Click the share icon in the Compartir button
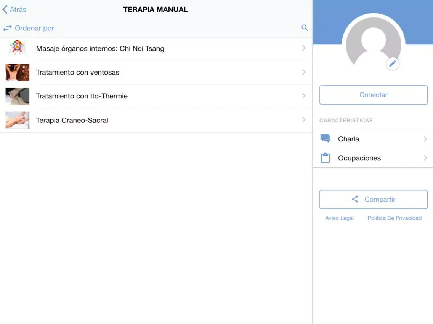 (x=355, y=199)
